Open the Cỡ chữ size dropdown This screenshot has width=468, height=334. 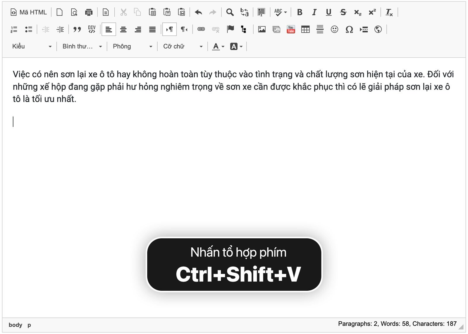click(x=183, y=46)
